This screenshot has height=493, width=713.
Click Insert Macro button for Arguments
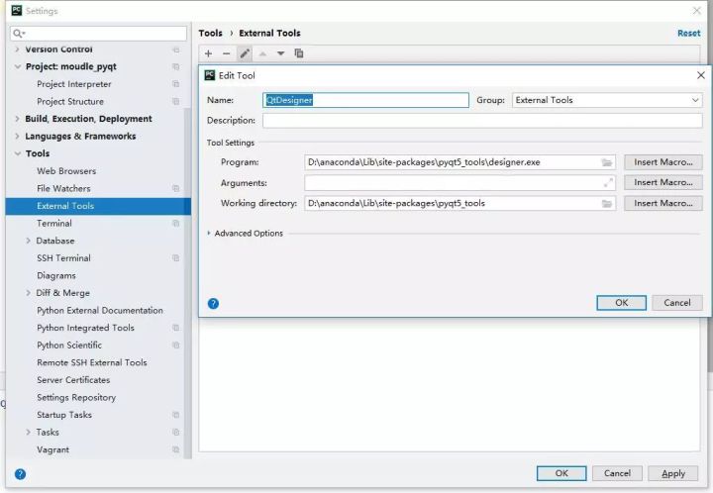click(662, 182)
